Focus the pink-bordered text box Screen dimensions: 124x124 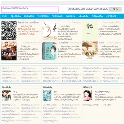click(x=30, y=10)
